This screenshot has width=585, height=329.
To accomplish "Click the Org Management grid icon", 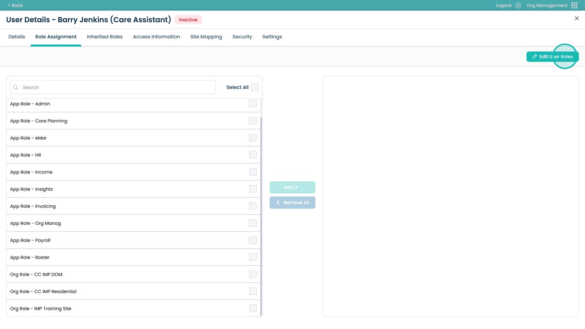I will [x=574, y=5].
